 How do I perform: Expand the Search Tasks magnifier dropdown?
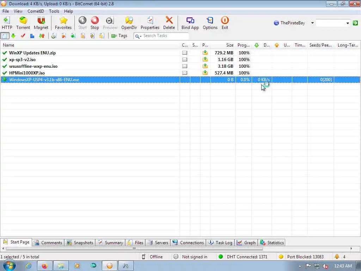click(138, 36)
